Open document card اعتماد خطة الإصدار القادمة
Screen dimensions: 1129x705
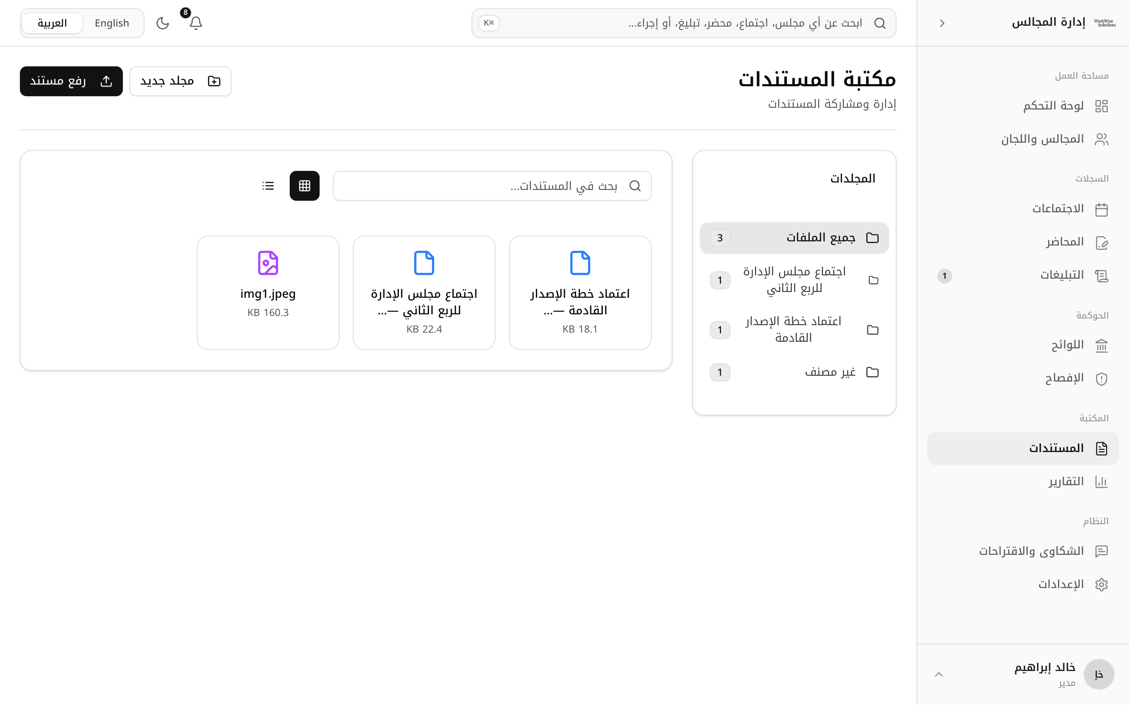point(580,292)
